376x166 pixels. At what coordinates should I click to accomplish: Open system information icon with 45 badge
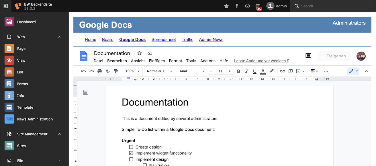point(258,7)
